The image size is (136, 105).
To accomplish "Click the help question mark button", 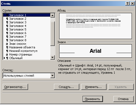I will coord(127,4).
